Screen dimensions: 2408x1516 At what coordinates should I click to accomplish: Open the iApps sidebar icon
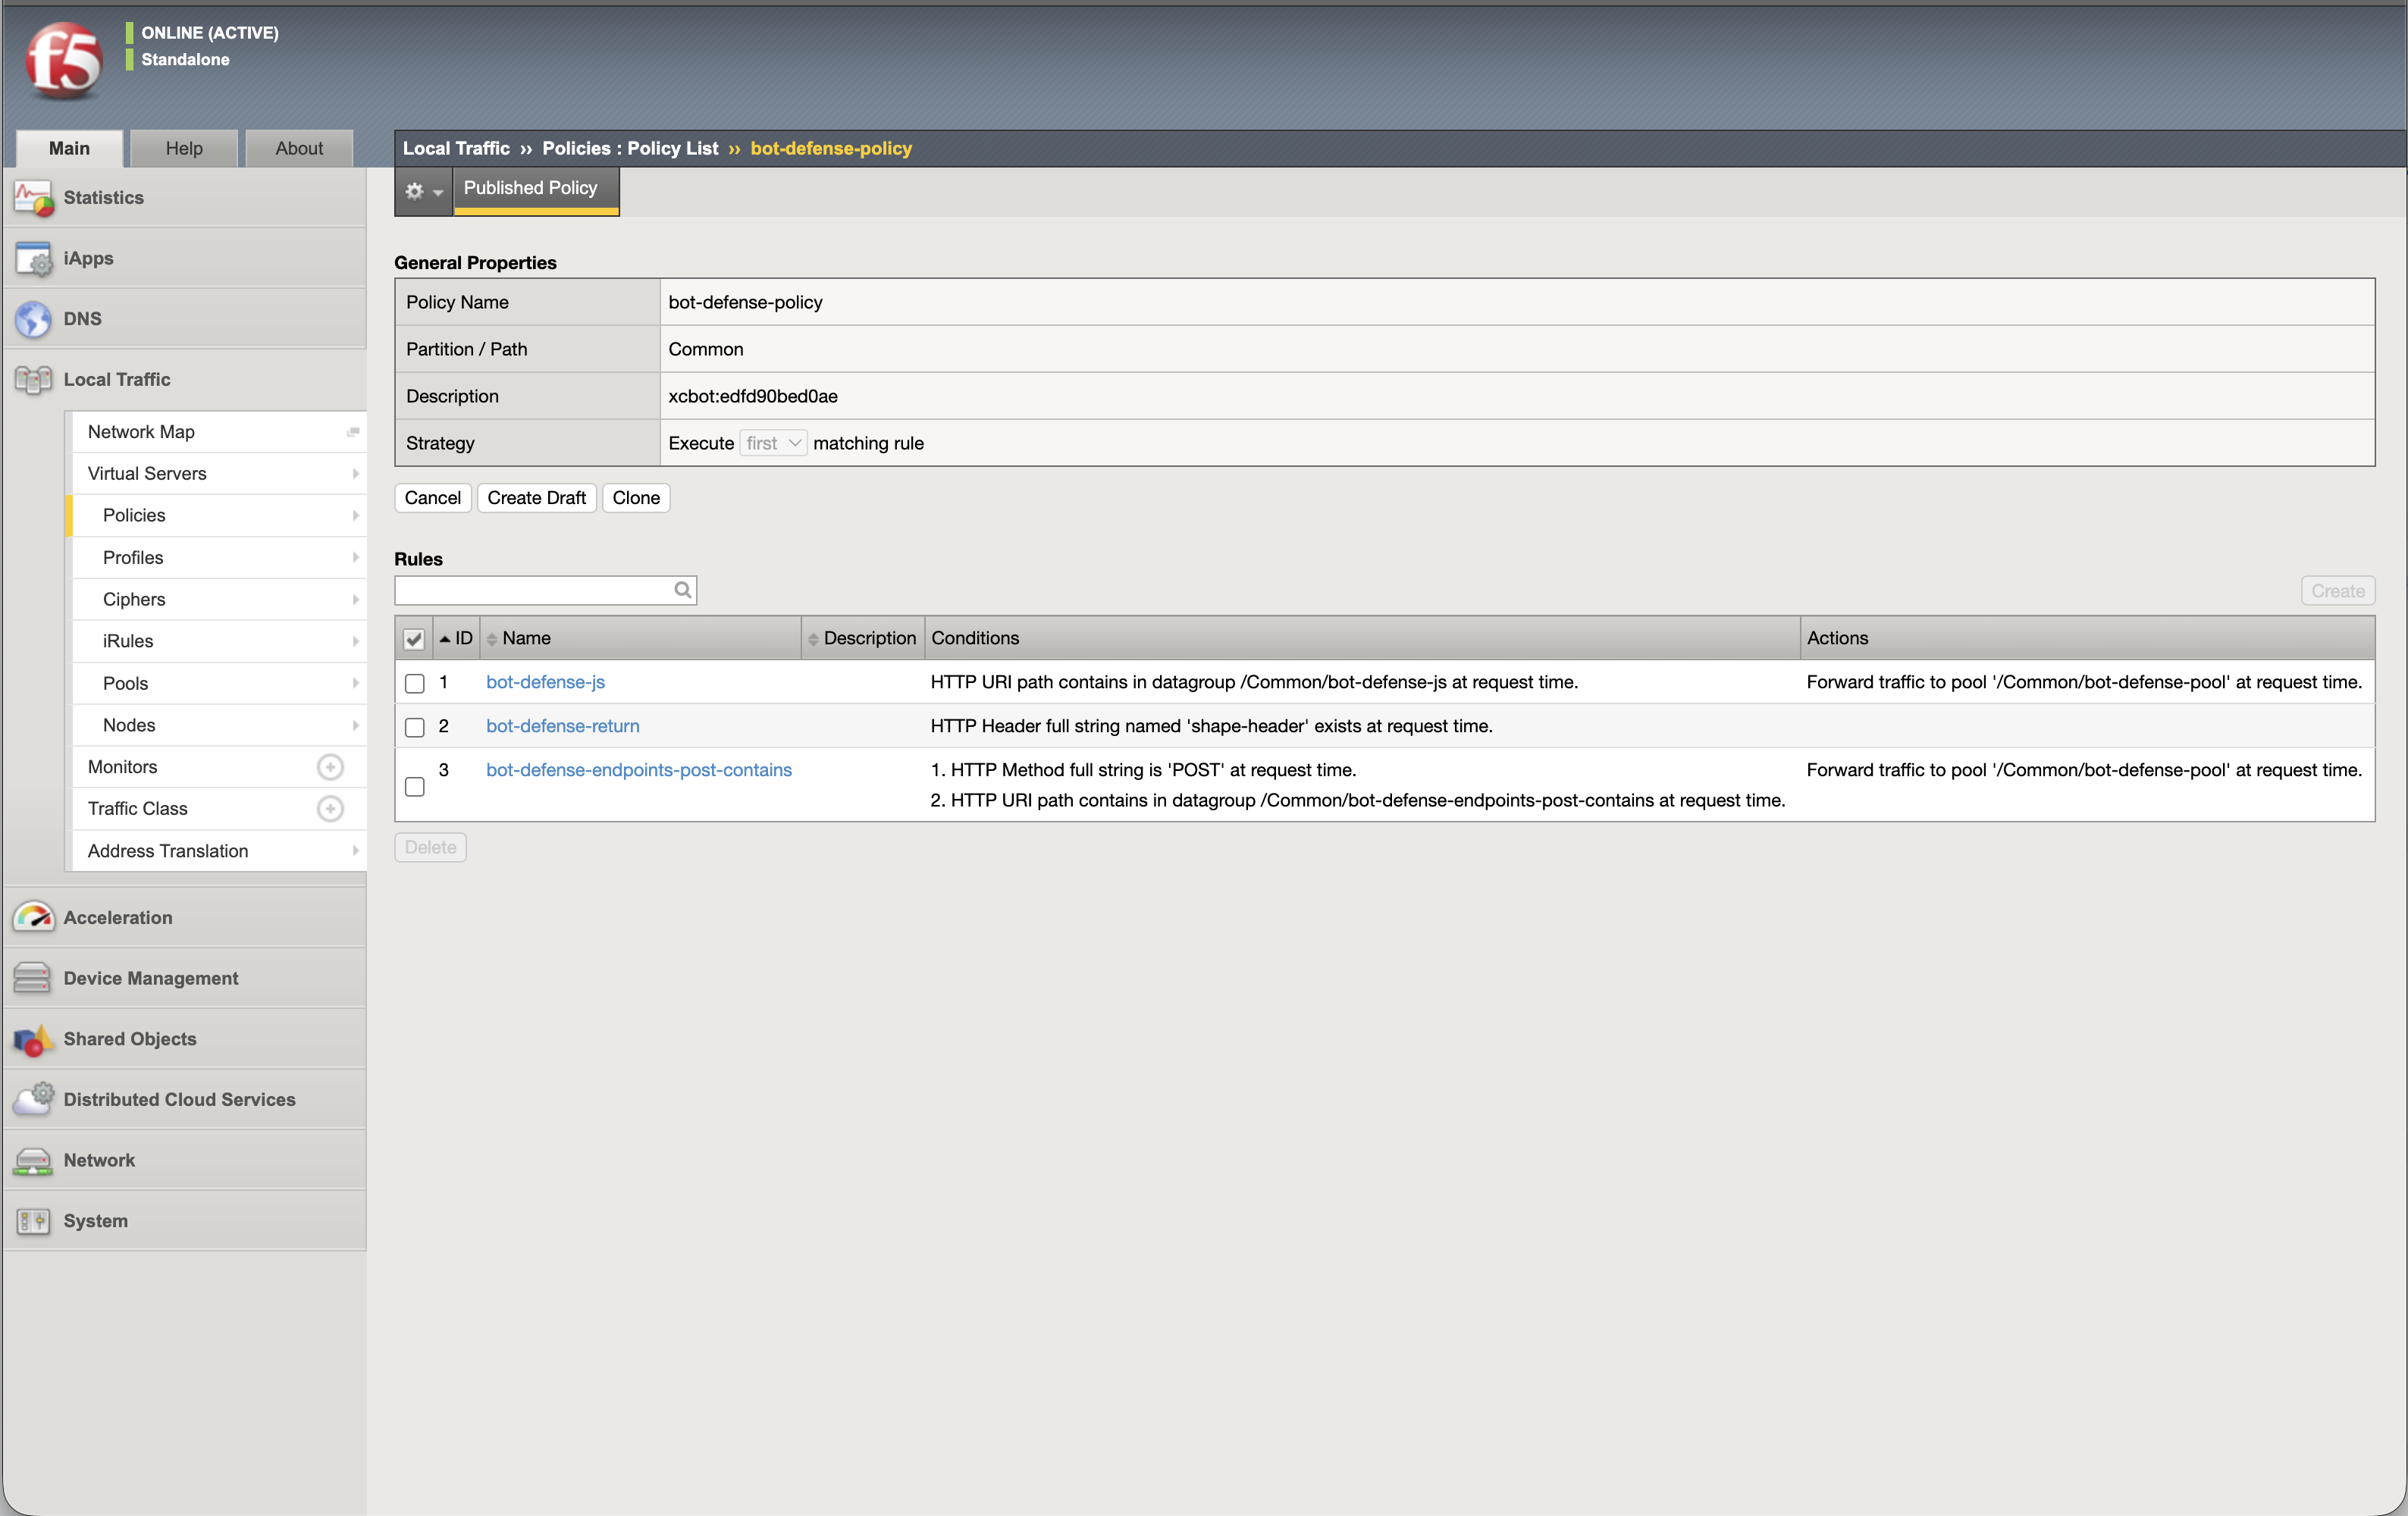tap(33, 258)
